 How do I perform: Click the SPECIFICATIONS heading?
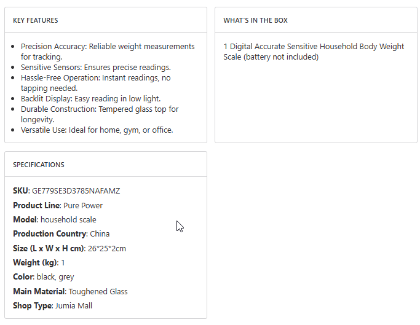(x=39, y=165)
